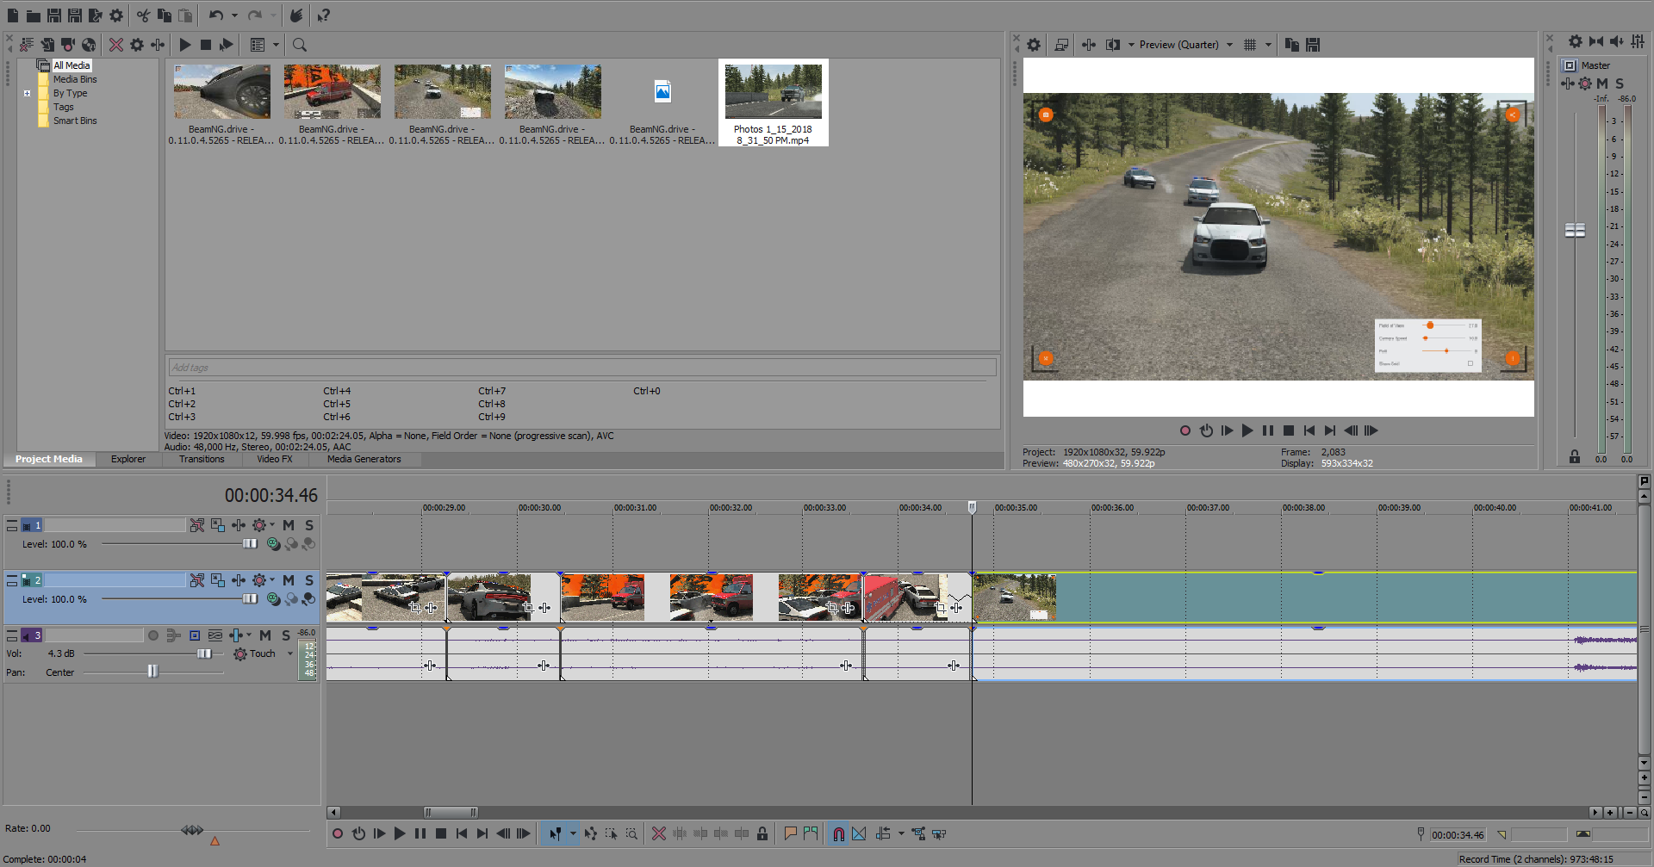
Task: Open the Preview (Quarter) quality dropdown
Action: (1229, 45)
